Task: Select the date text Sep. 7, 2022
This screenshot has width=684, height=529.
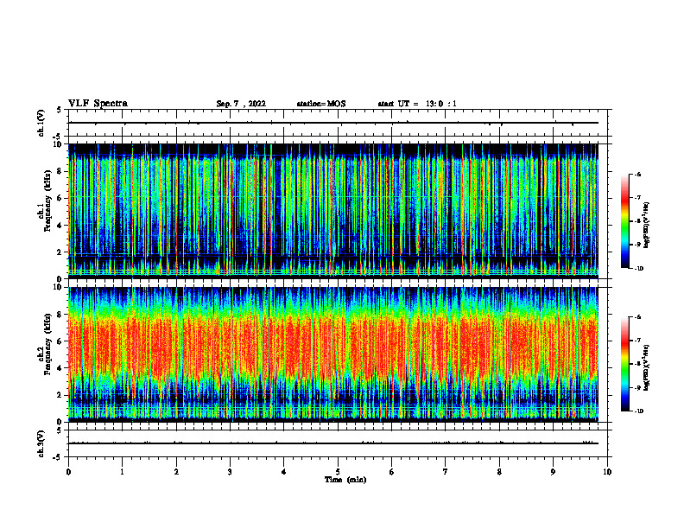Action: (x=241, y=104)
